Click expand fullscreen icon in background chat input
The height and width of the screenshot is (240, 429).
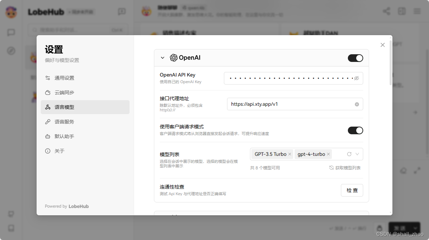(x=417, y=171)
